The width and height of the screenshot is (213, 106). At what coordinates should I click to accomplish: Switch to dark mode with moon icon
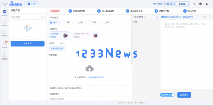click(x=207, y=4)
